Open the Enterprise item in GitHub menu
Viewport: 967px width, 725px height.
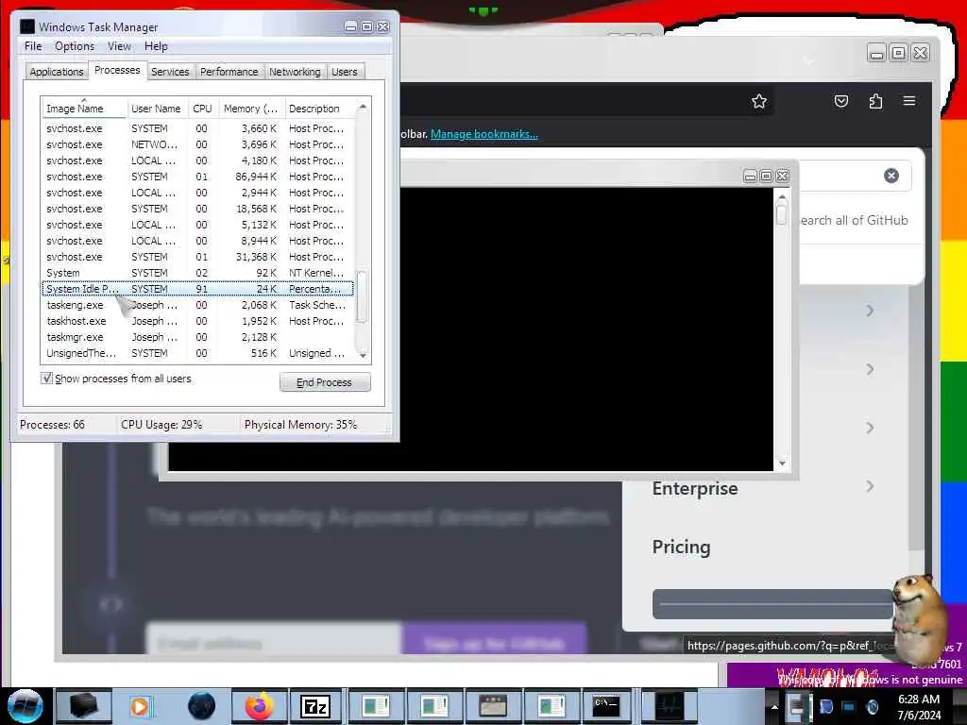pyautogui.click(x=695, y=488)
